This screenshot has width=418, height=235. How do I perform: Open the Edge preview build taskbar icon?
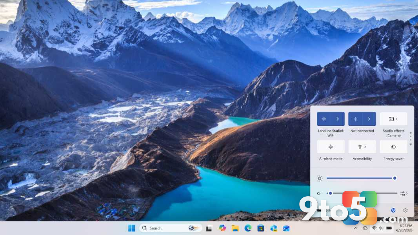coord(274,228)
